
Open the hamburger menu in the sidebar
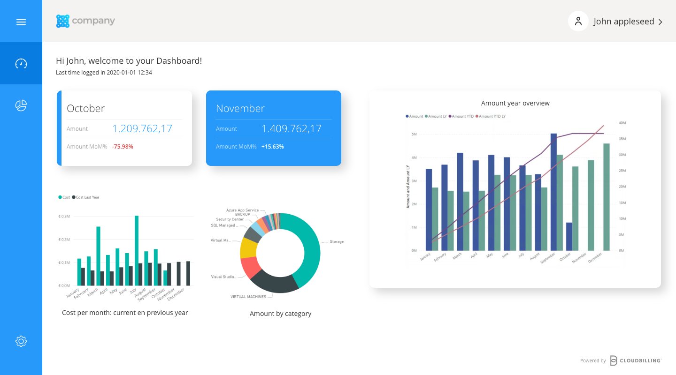[x=21, y=22]
